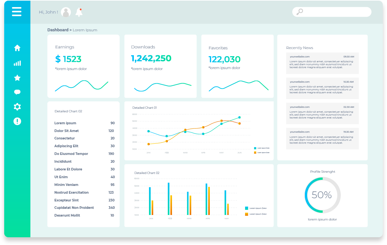Click the blue JUN data point
The height and width of the screenshot is (245, 387).
[x=239, y=117]
